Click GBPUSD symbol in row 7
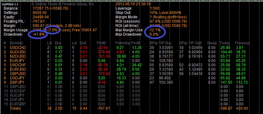 (18, 73)
